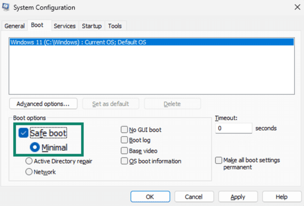
Task: Click the Set as default button
Action: tap(111, 104)
